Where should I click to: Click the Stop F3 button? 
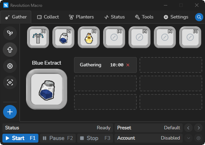(x=95, y=138)
